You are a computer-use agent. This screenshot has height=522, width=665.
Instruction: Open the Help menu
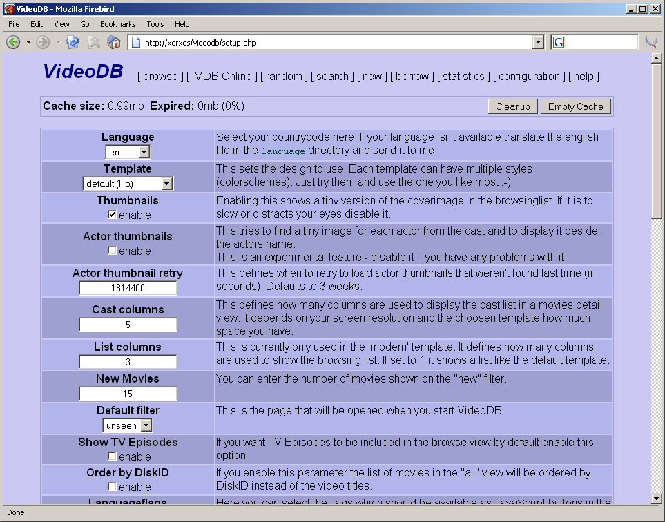point(182,24)
